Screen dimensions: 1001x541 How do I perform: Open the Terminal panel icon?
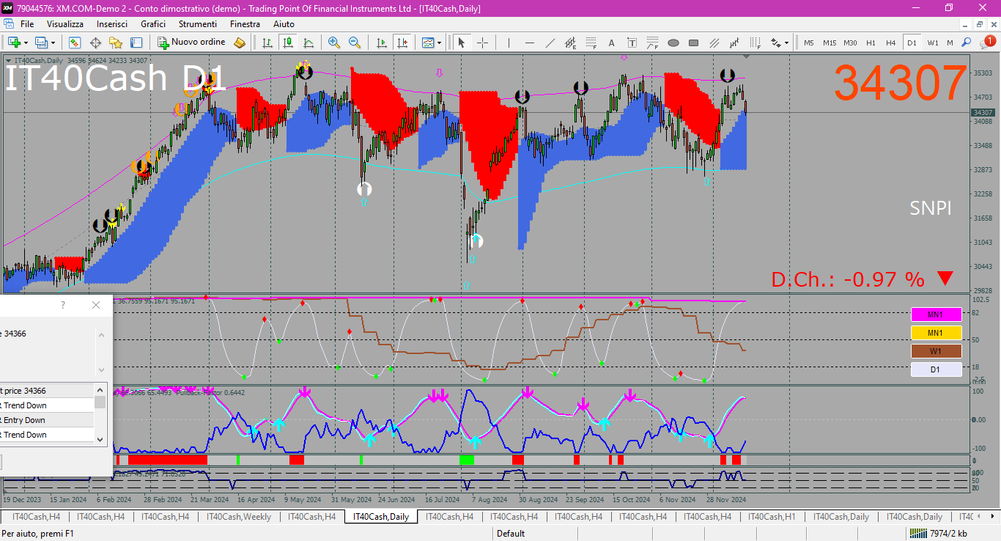(136, 43)
